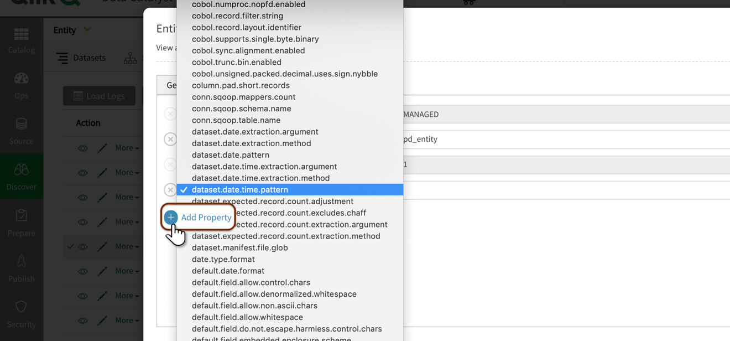
Task: Open the Catalog section in sidebar
Action: [x=21, y=40]
